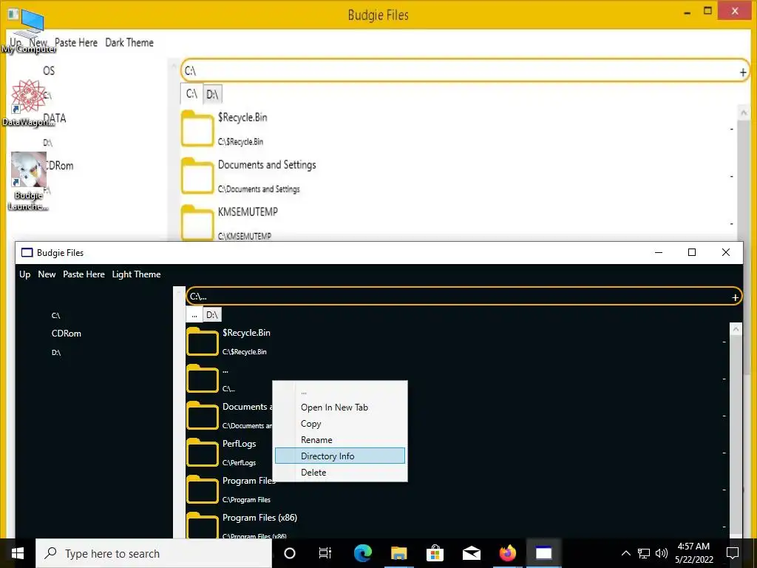The image size is (757, 568).
Task: Open Task View on taskbar
Action: (325, 553)
